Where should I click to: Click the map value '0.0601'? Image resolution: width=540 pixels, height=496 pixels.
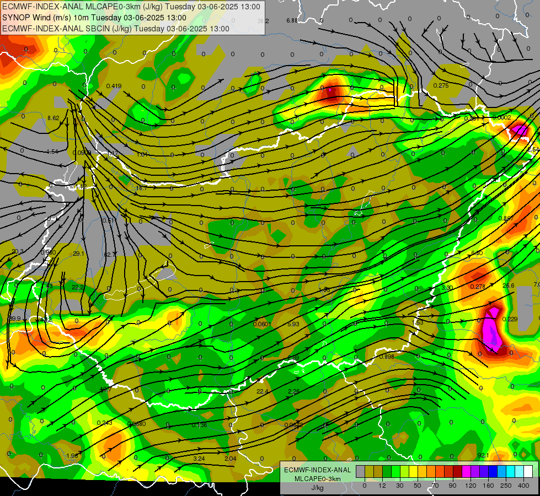tap(262, 324)
